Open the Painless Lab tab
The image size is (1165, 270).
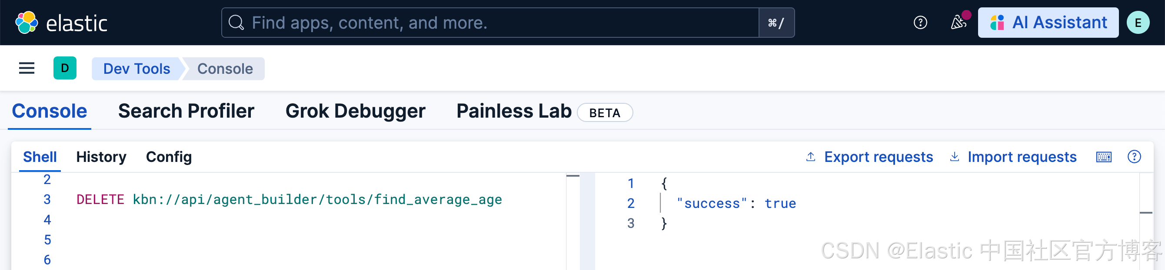click(514, 111)
